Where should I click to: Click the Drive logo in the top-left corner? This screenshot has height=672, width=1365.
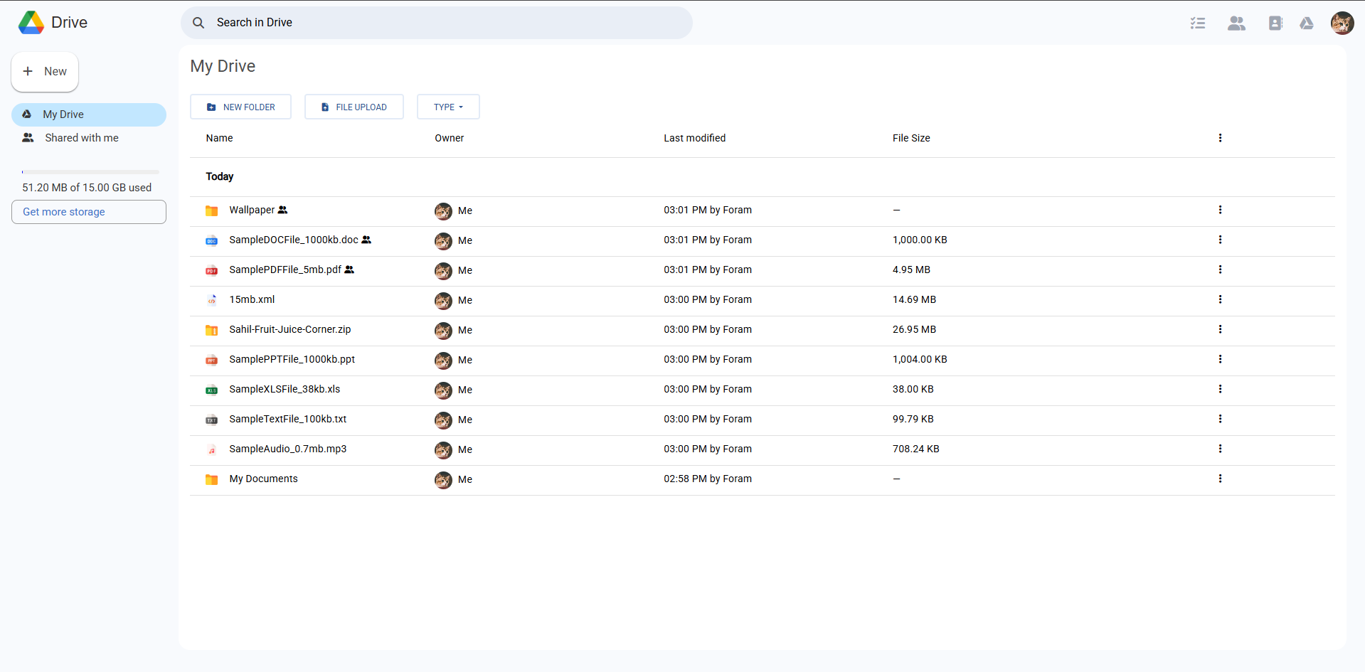pos(31,22)
